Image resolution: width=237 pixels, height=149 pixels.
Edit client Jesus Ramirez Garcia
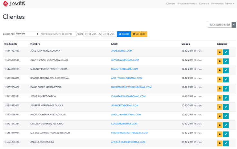(226, 97)
